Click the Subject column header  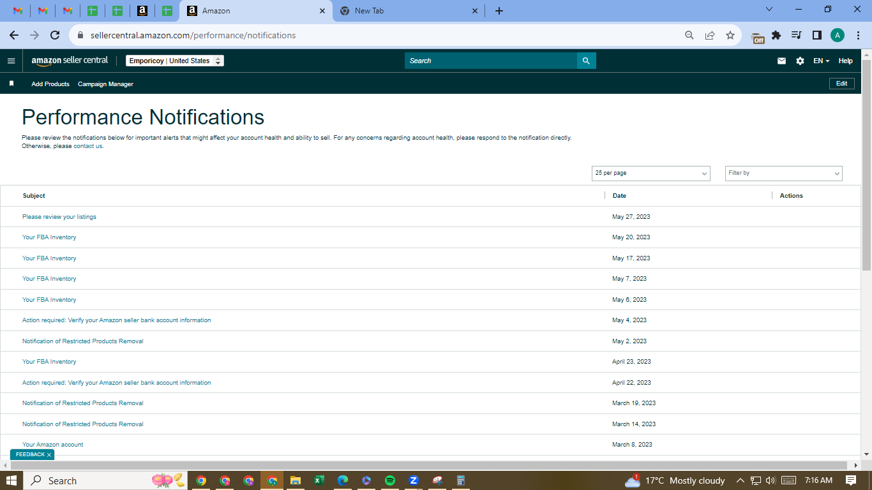click(34, 196)
